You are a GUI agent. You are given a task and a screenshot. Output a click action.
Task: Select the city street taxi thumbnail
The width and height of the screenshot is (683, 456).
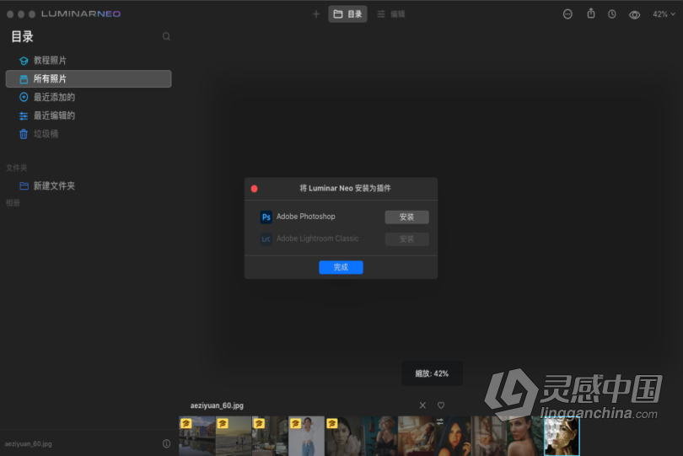(x=270, y=436)
